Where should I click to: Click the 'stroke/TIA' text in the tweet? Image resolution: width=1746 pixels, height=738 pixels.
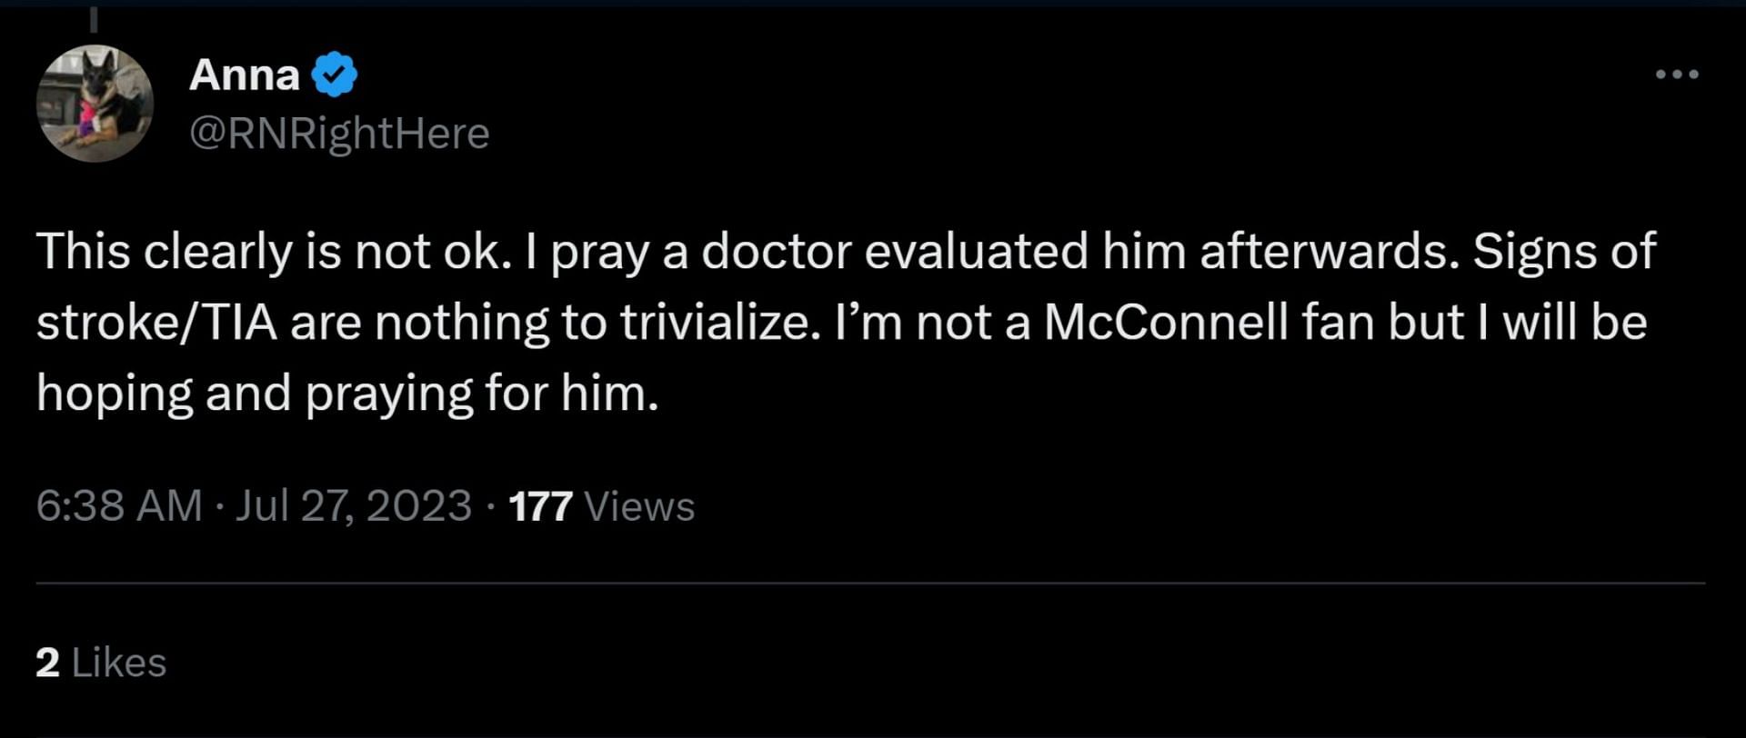pos(156,322)
